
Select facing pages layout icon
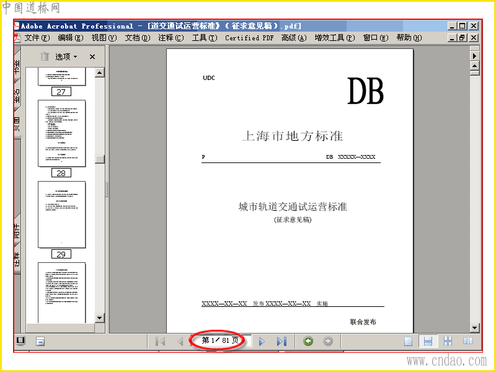pyautogui.click(x=468, y=341)
